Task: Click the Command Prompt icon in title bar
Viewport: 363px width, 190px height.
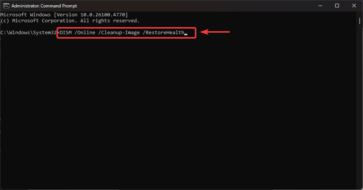Action: pyautogui.click(x=6, y=6)
